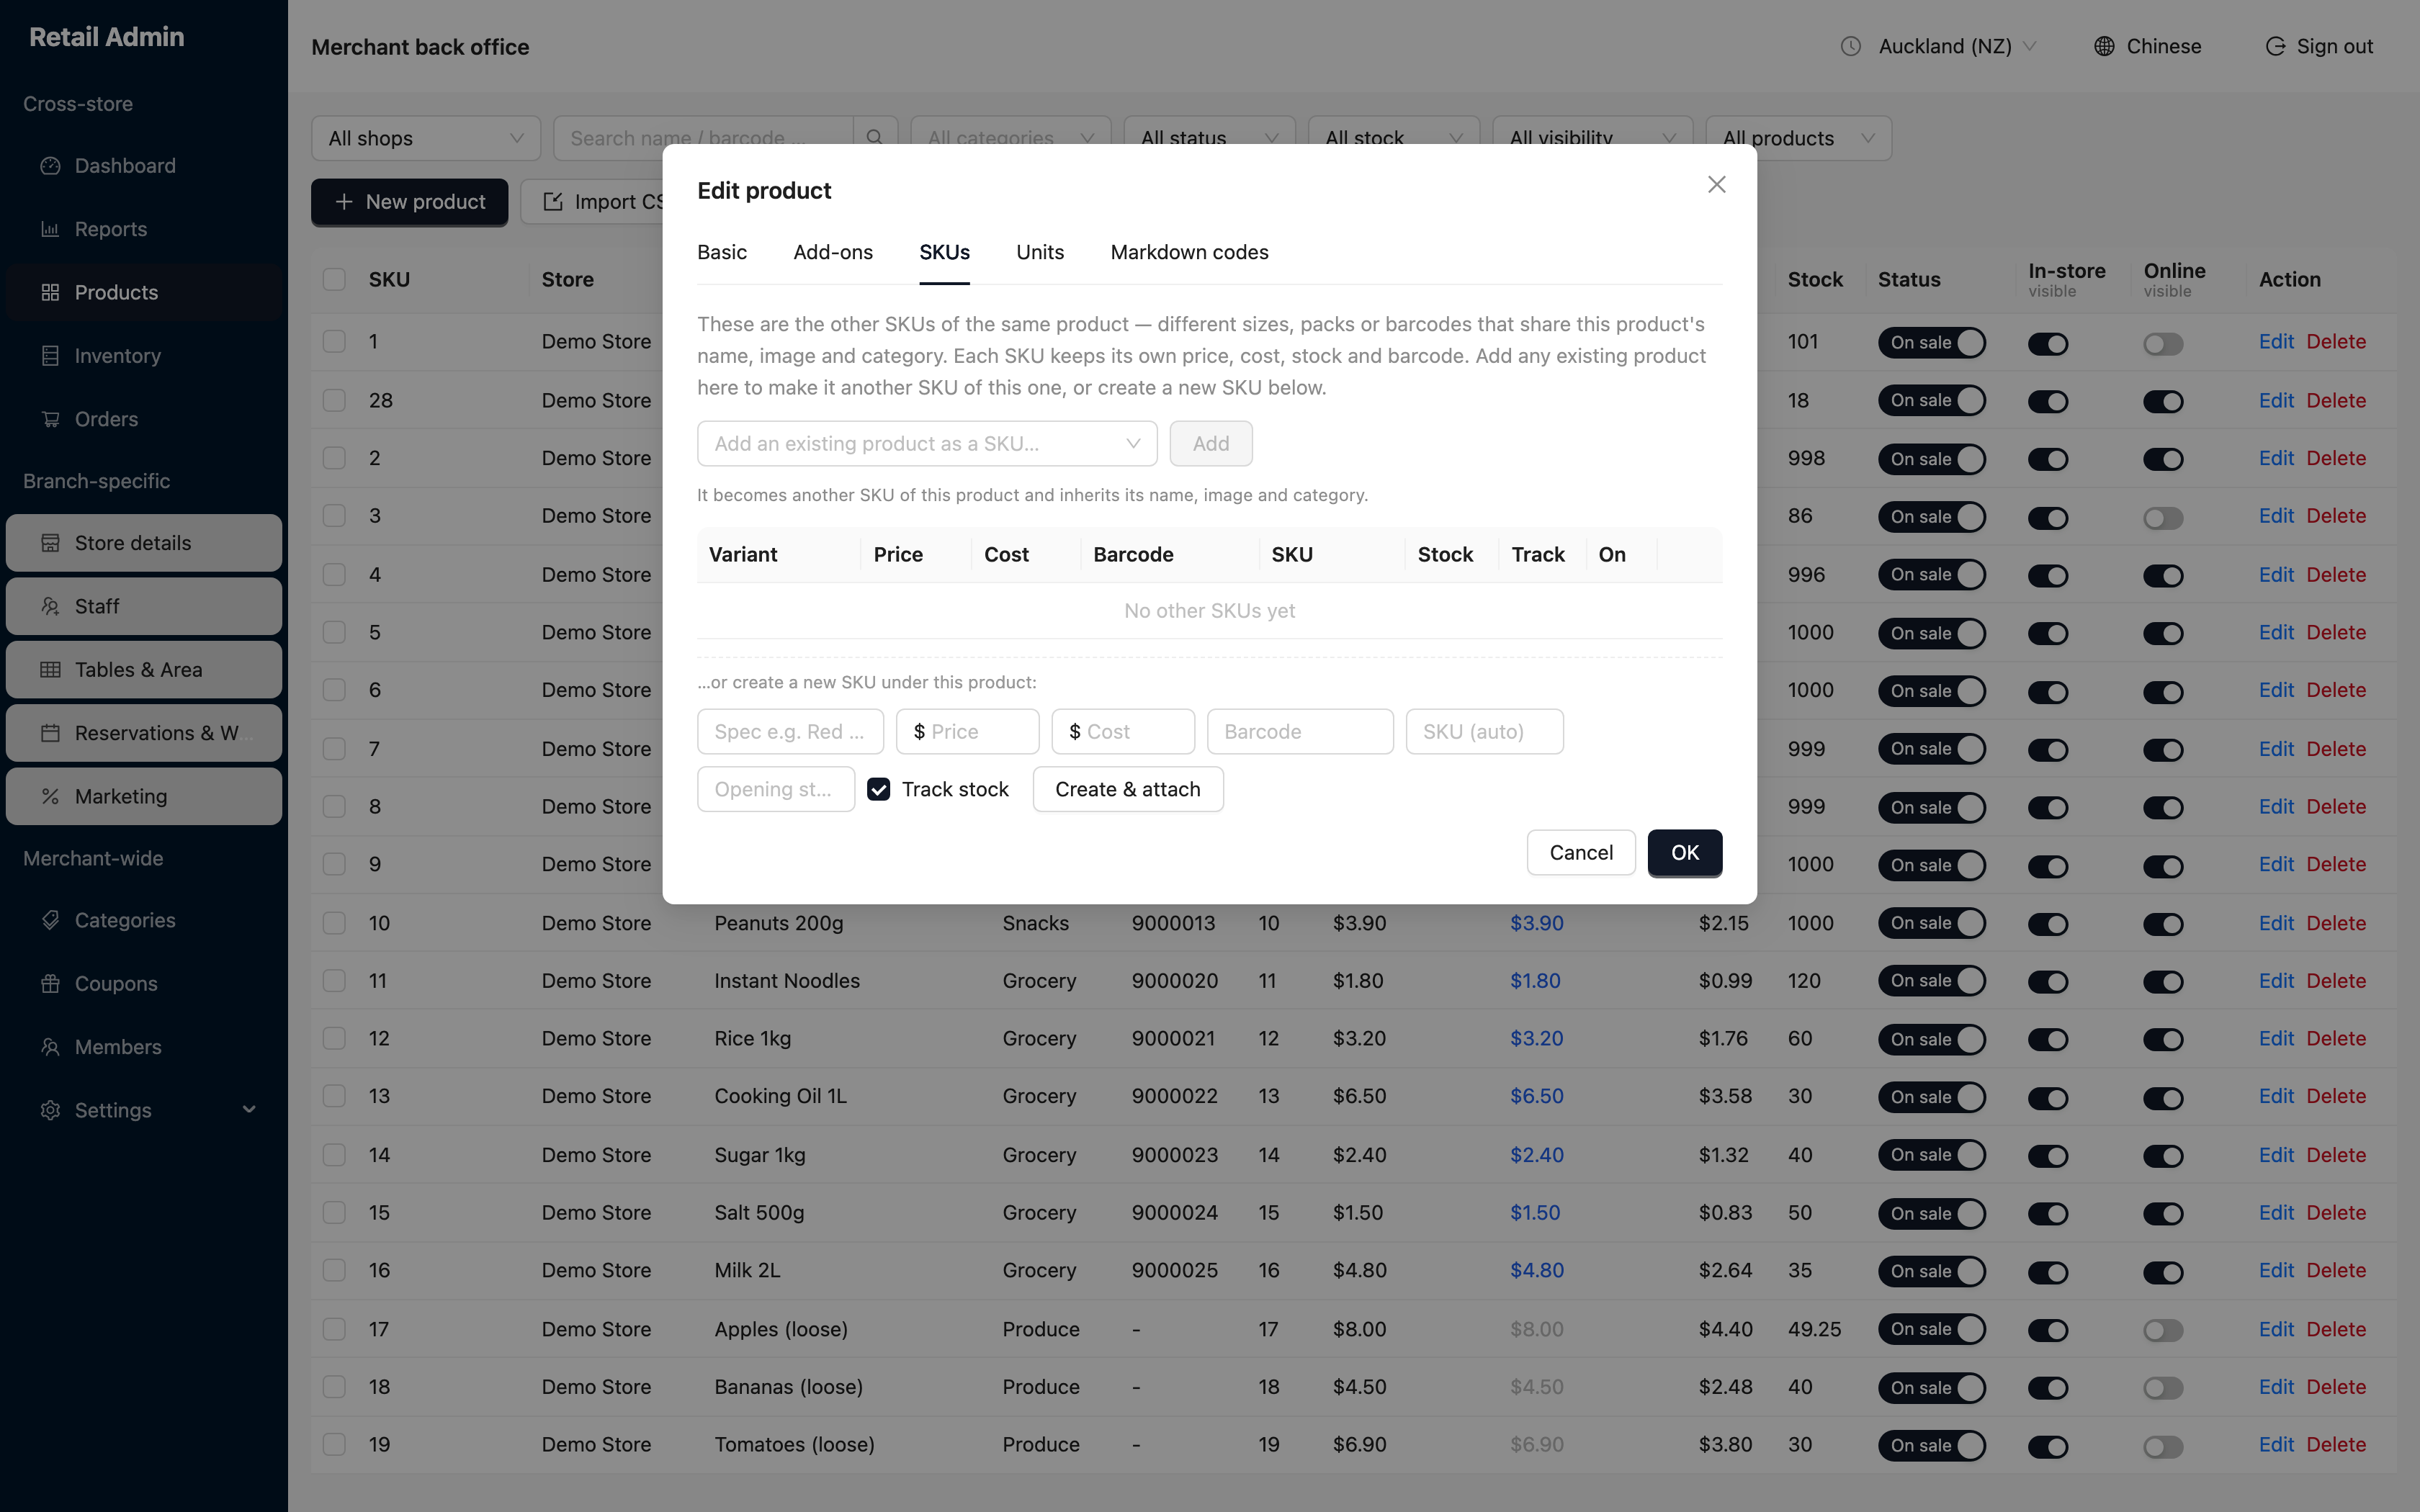Confirm with the OK button

tap(1685, 853)
